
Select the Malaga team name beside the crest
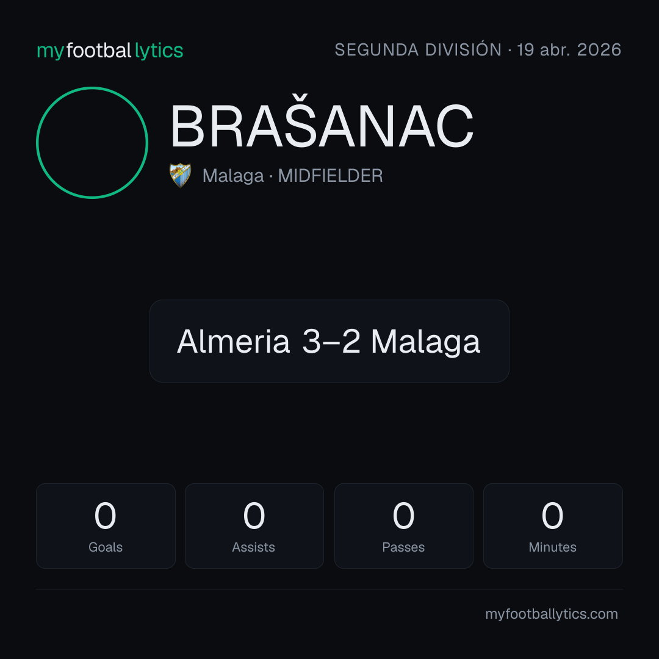tap(233, 176)
